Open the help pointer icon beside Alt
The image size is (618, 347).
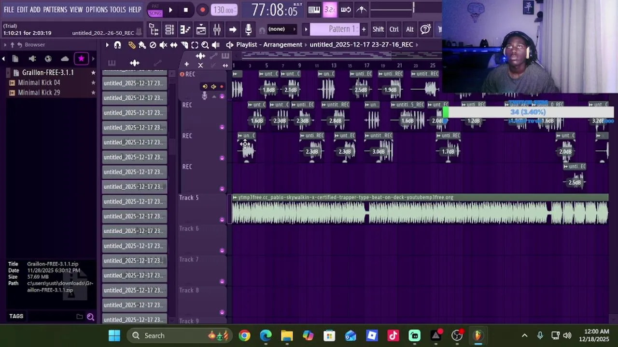click(425, 29)
